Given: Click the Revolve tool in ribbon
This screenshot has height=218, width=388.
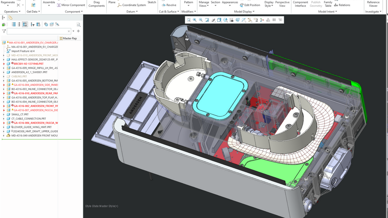Looking at the screenshot, I should click(x=168, y=5).
